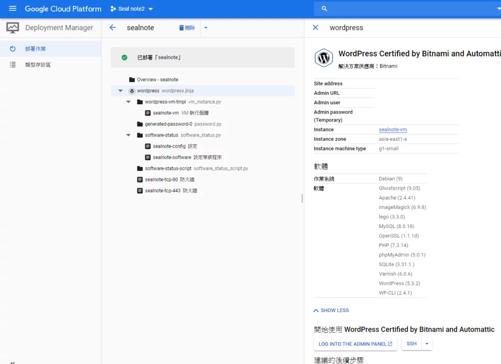The height and width of the screenshot is (364, 501).
Task: Click the resource icon beside sealnote-software
Action: tap(148, 157)
